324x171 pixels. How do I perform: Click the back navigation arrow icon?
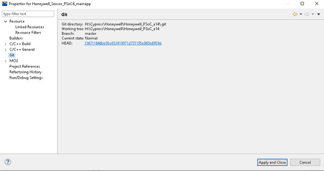coord(295,14)
